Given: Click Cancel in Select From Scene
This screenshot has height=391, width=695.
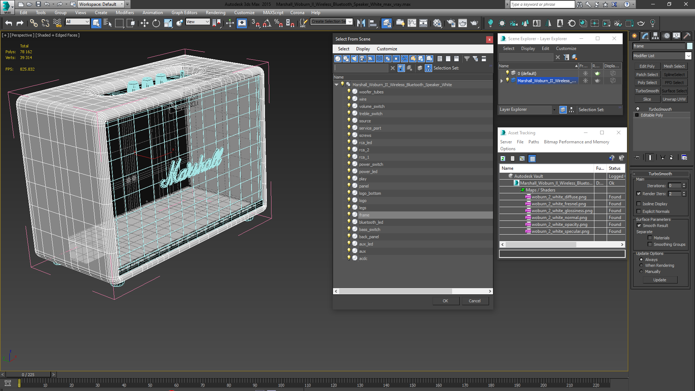Looking at the screenshot, I should 475,301.
